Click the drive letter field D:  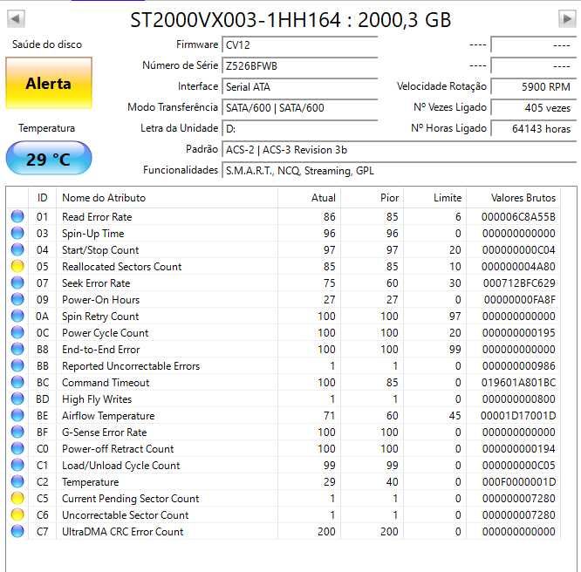[299, 128]
